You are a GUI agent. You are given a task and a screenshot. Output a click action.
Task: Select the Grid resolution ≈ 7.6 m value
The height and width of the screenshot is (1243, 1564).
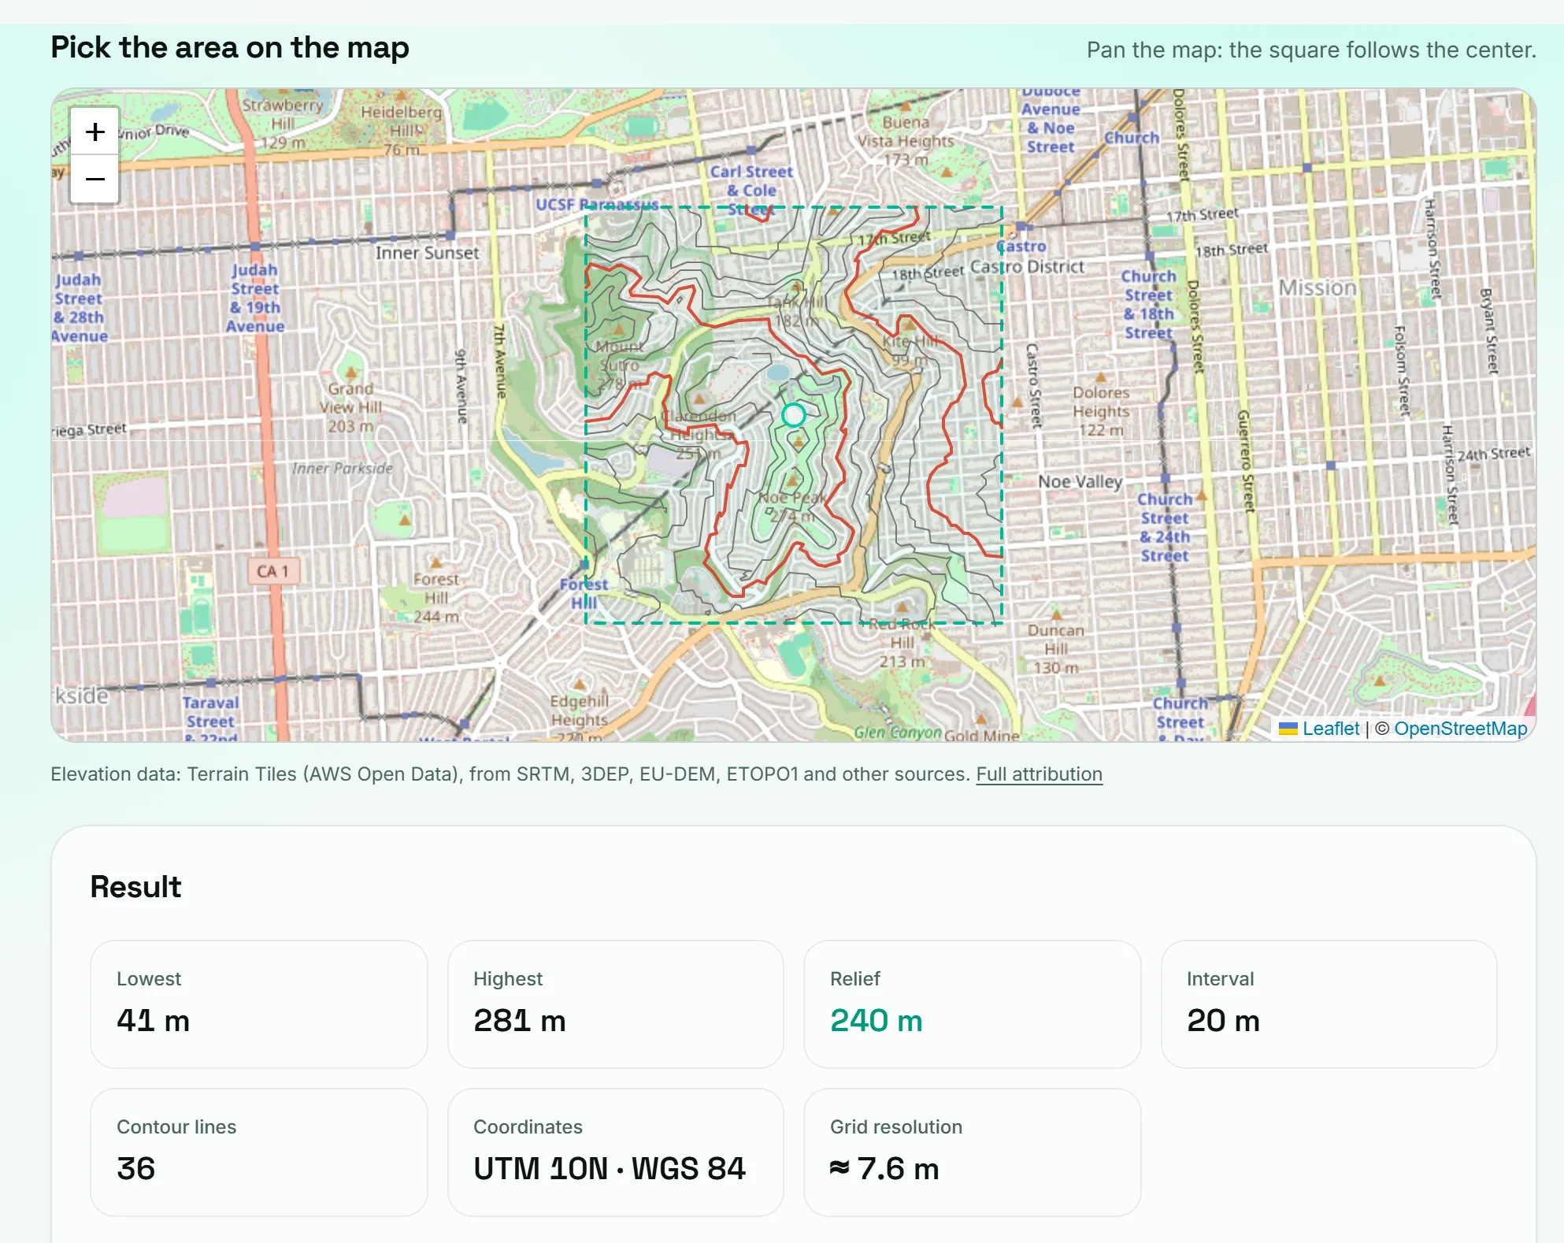(884, 1168)
